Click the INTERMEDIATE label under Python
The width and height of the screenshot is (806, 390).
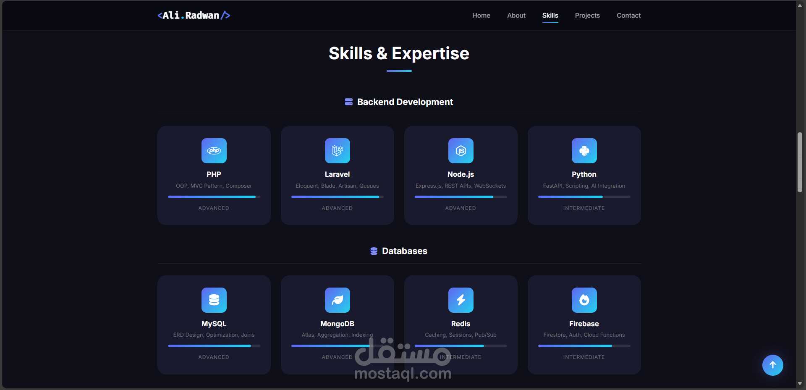coord(584,208)
